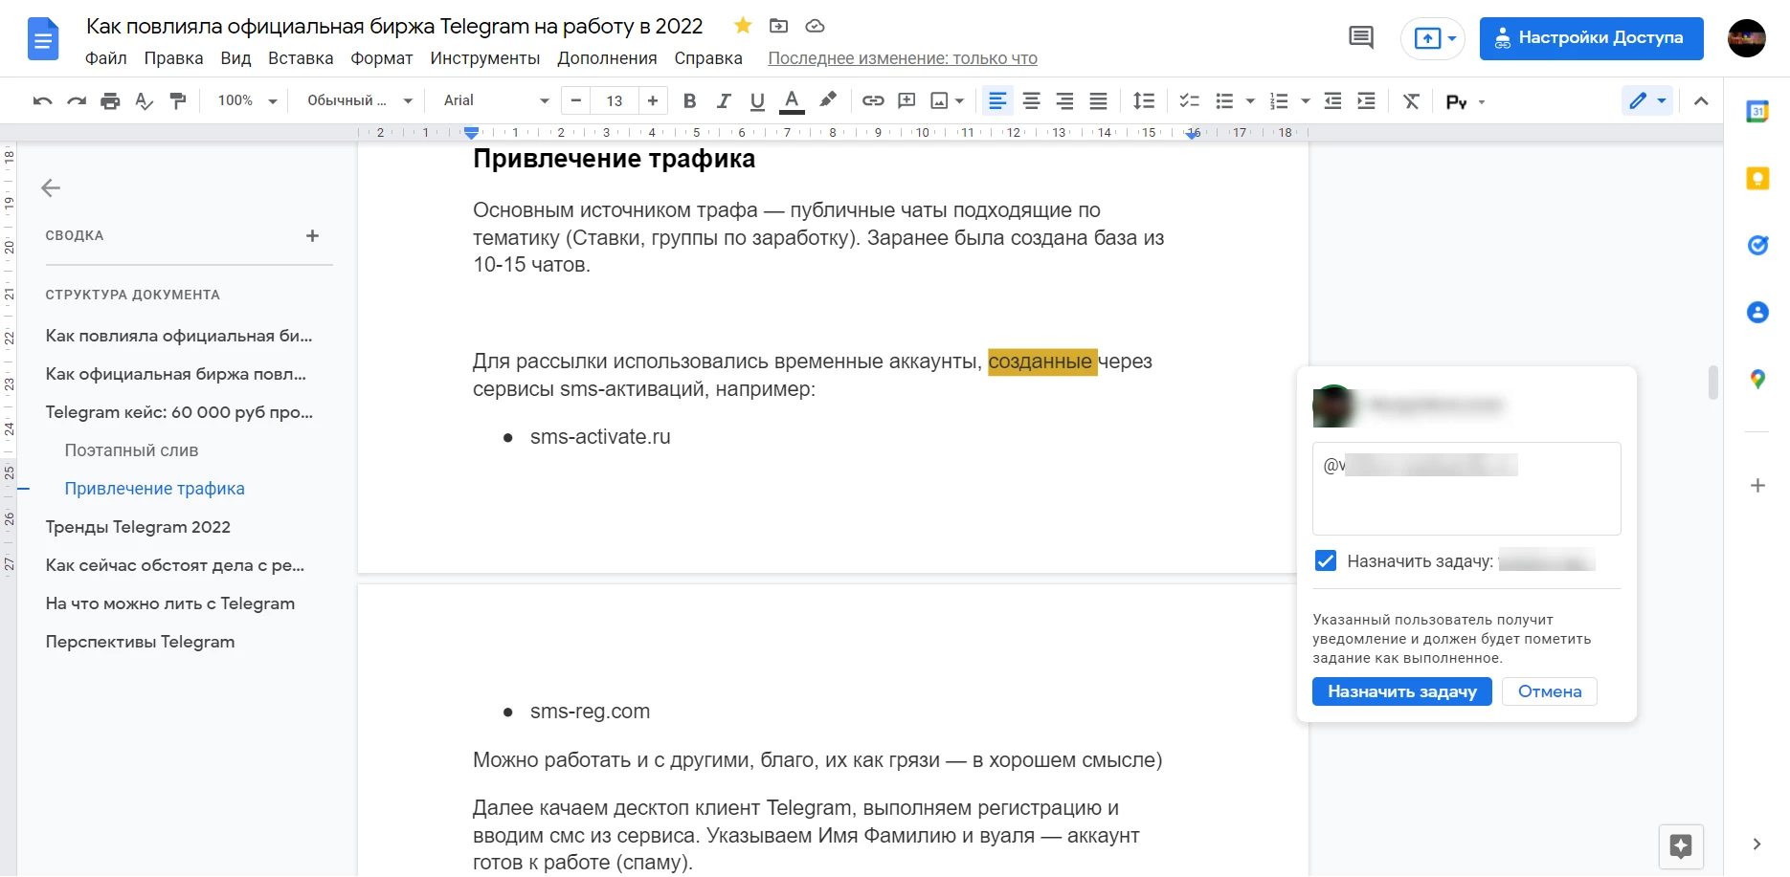Viewport: 1790px width, 877px height.
Task: Decrease the indent
Action: [1332, 101]
